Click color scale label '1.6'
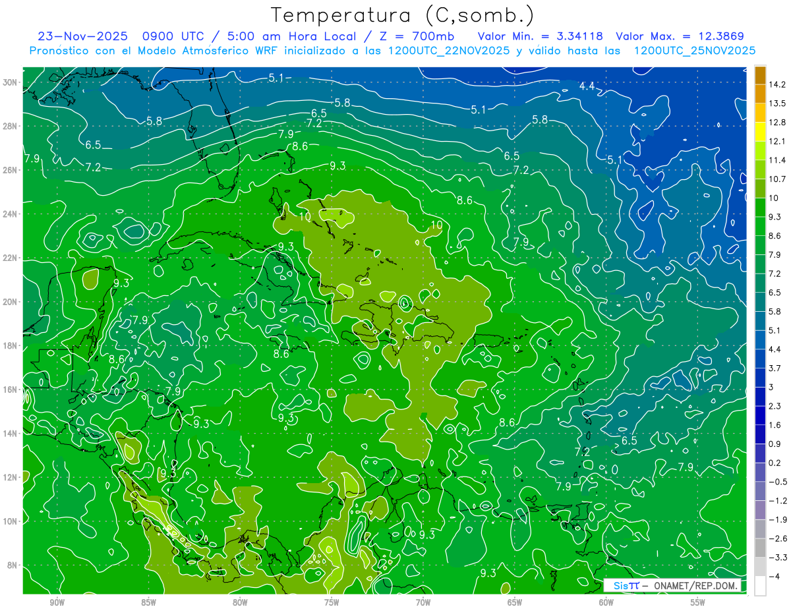791x611 pixels. point(775,425)
